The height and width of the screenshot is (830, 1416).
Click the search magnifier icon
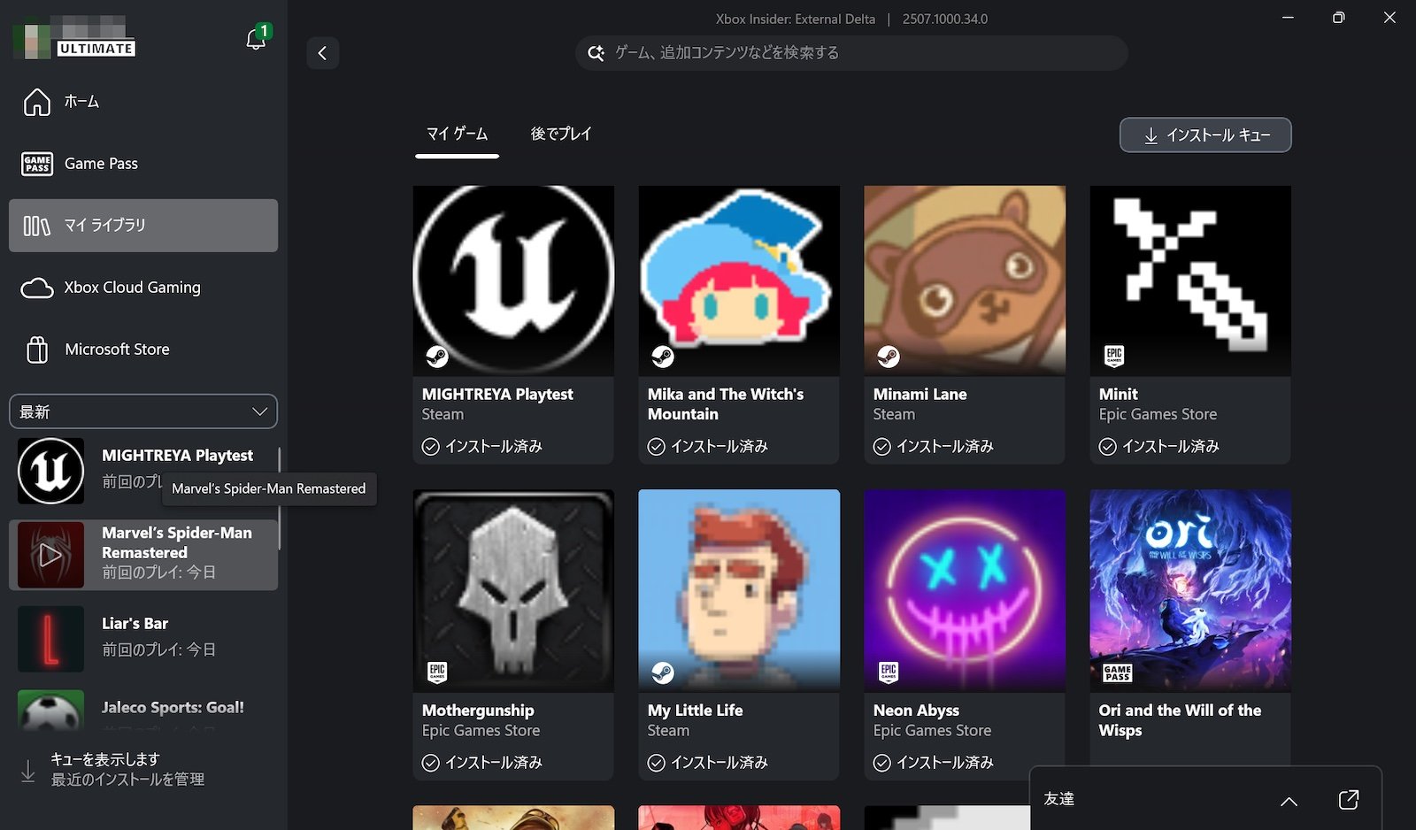click(596, 53)
